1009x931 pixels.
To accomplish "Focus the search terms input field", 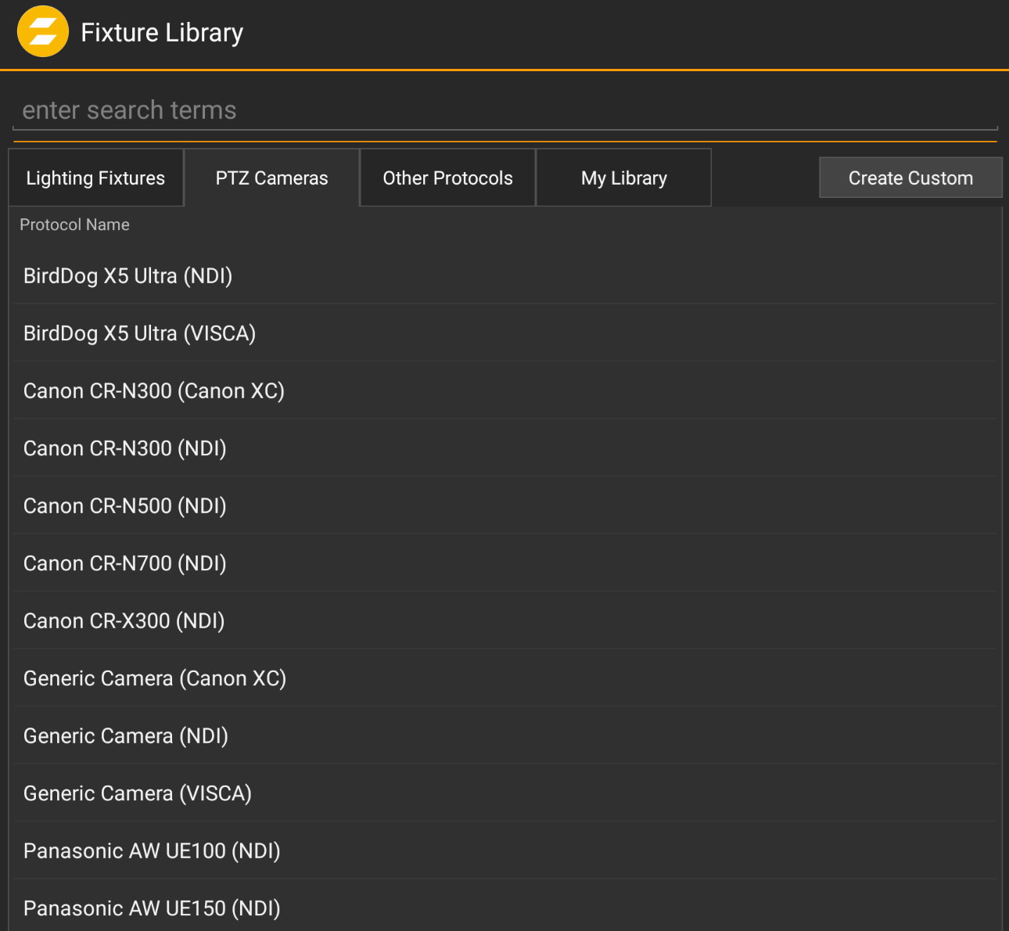I will pyautogui.click(x=505, y=110).
